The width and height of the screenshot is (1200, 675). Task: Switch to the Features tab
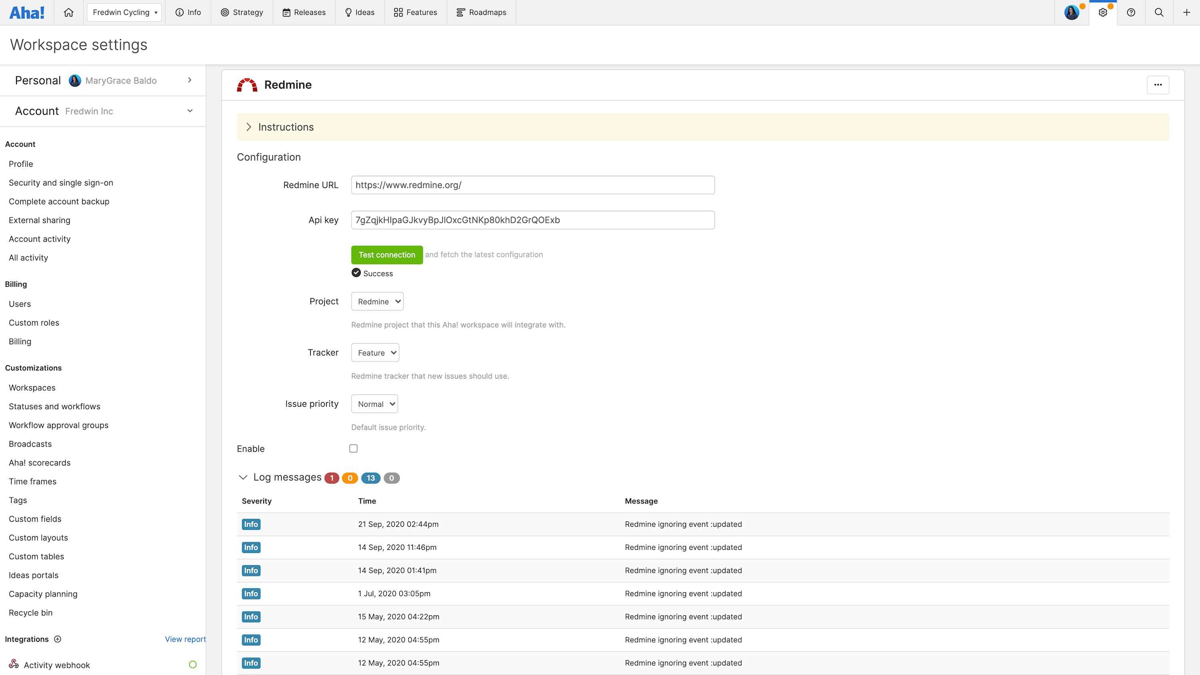coord(415,12)
